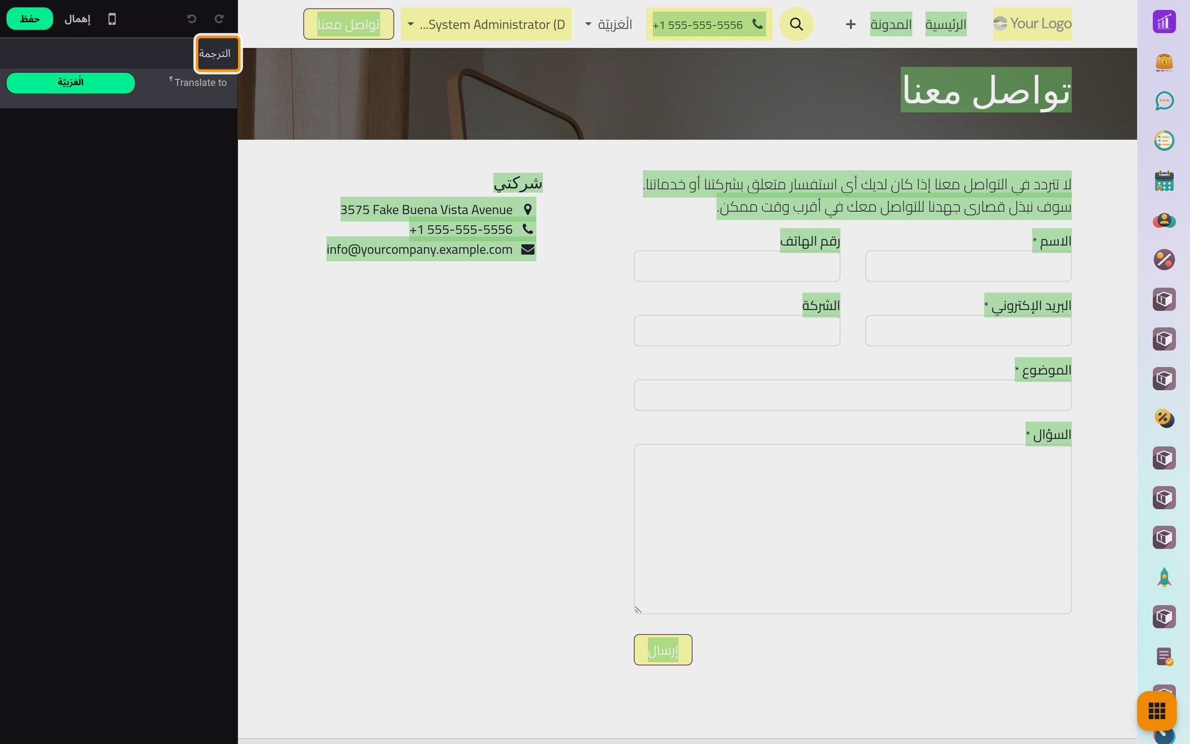The height and width of the screenshot is (744, 1190).
Task: Open the To-do checklist app icon
Action: [1164, 141]
